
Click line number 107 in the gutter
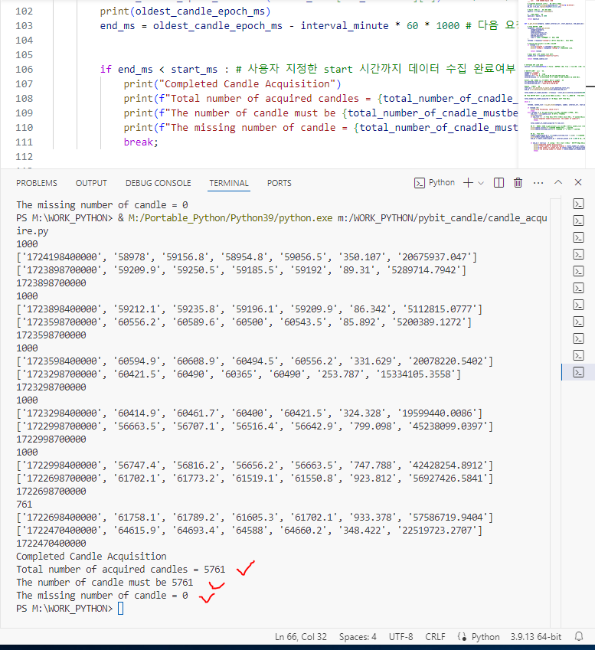24,83
